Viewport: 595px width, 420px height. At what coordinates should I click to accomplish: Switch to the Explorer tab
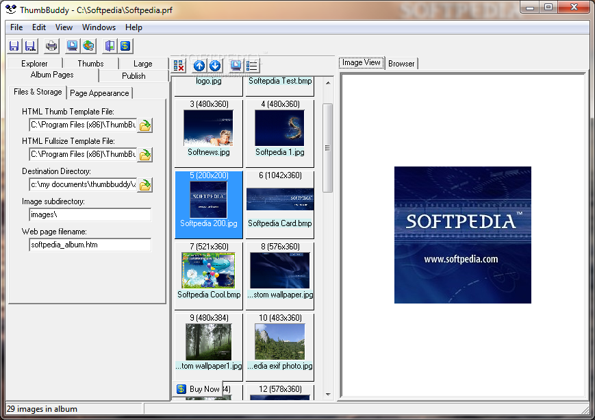pos(34,64)
